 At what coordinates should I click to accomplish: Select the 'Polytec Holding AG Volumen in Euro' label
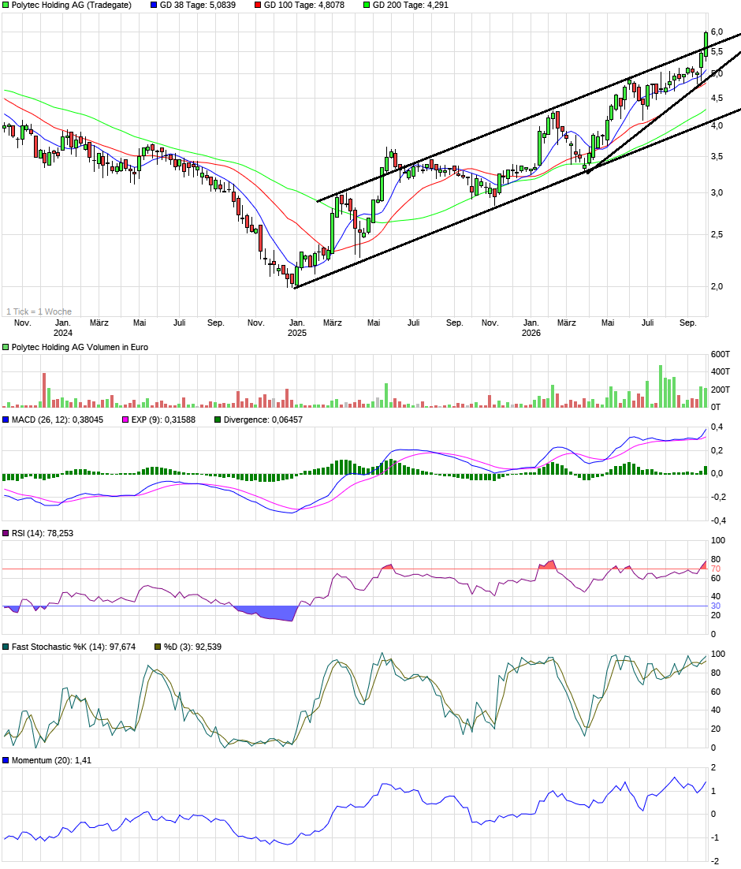[x=80, y=348]
